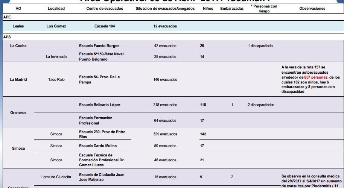Click the '15 evacuados' cell
Image resolution: width=344 pixels, height=188 pixels.
[x=165, y=177]
